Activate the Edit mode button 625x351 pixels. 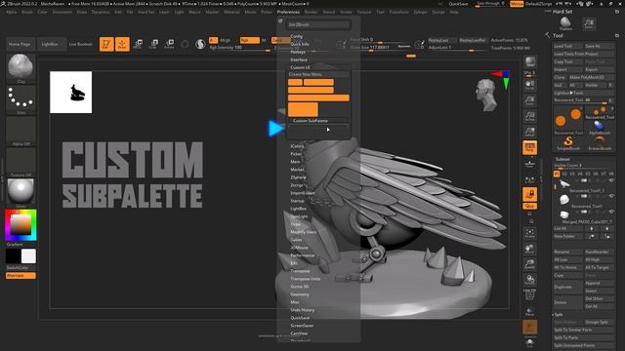[106, 44]
